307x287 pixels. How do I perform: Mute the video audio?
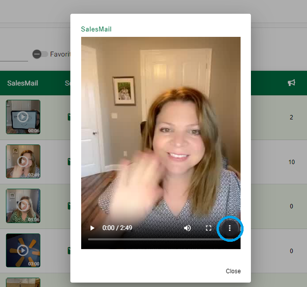[187, 228]
